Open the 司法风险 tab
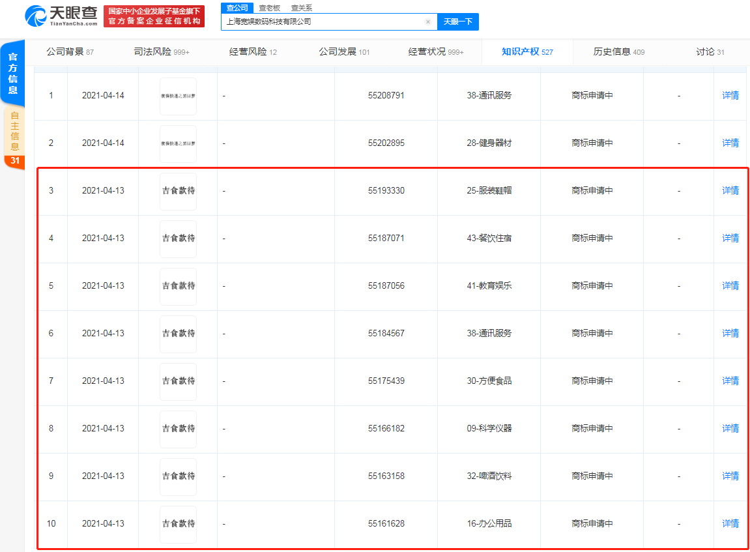The image size is (750, 552). (x=162, y=51)
